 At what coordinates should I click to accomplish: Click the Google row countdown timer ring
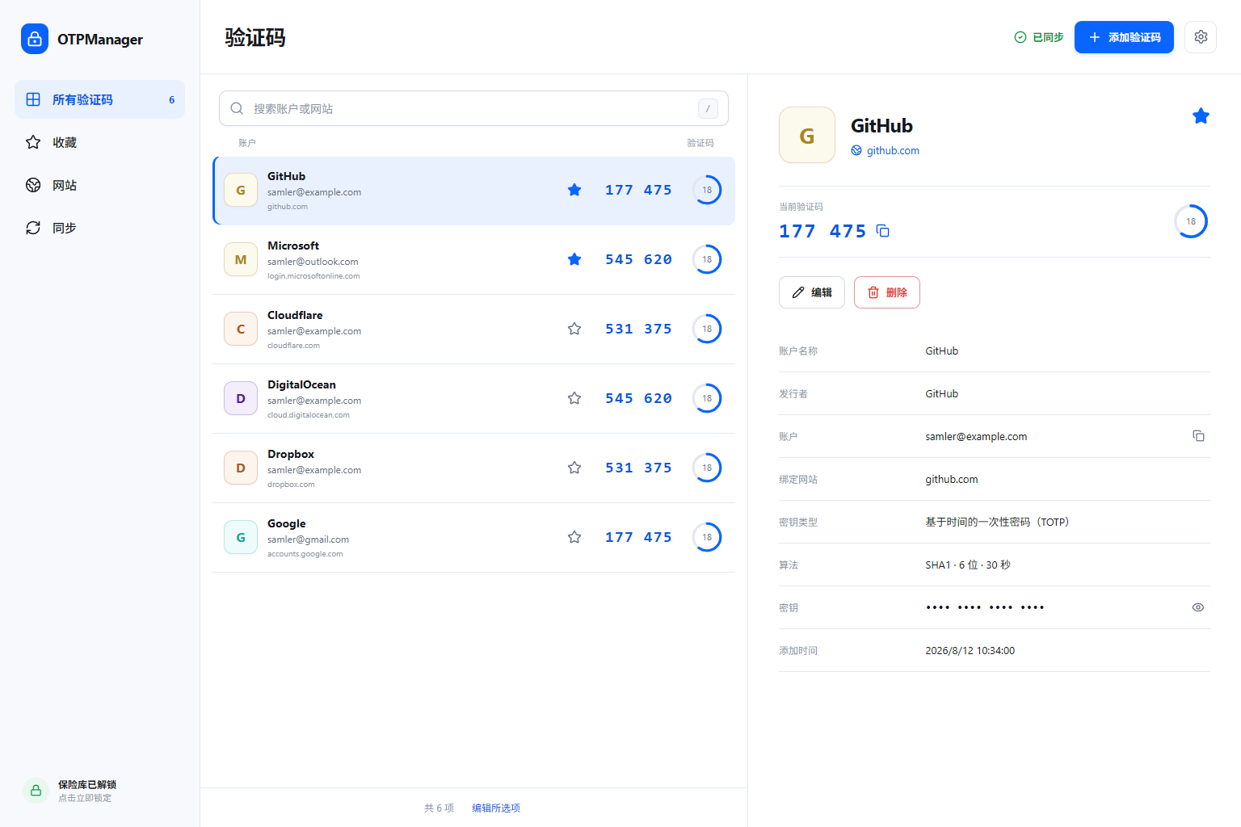(x=707, y=537)
